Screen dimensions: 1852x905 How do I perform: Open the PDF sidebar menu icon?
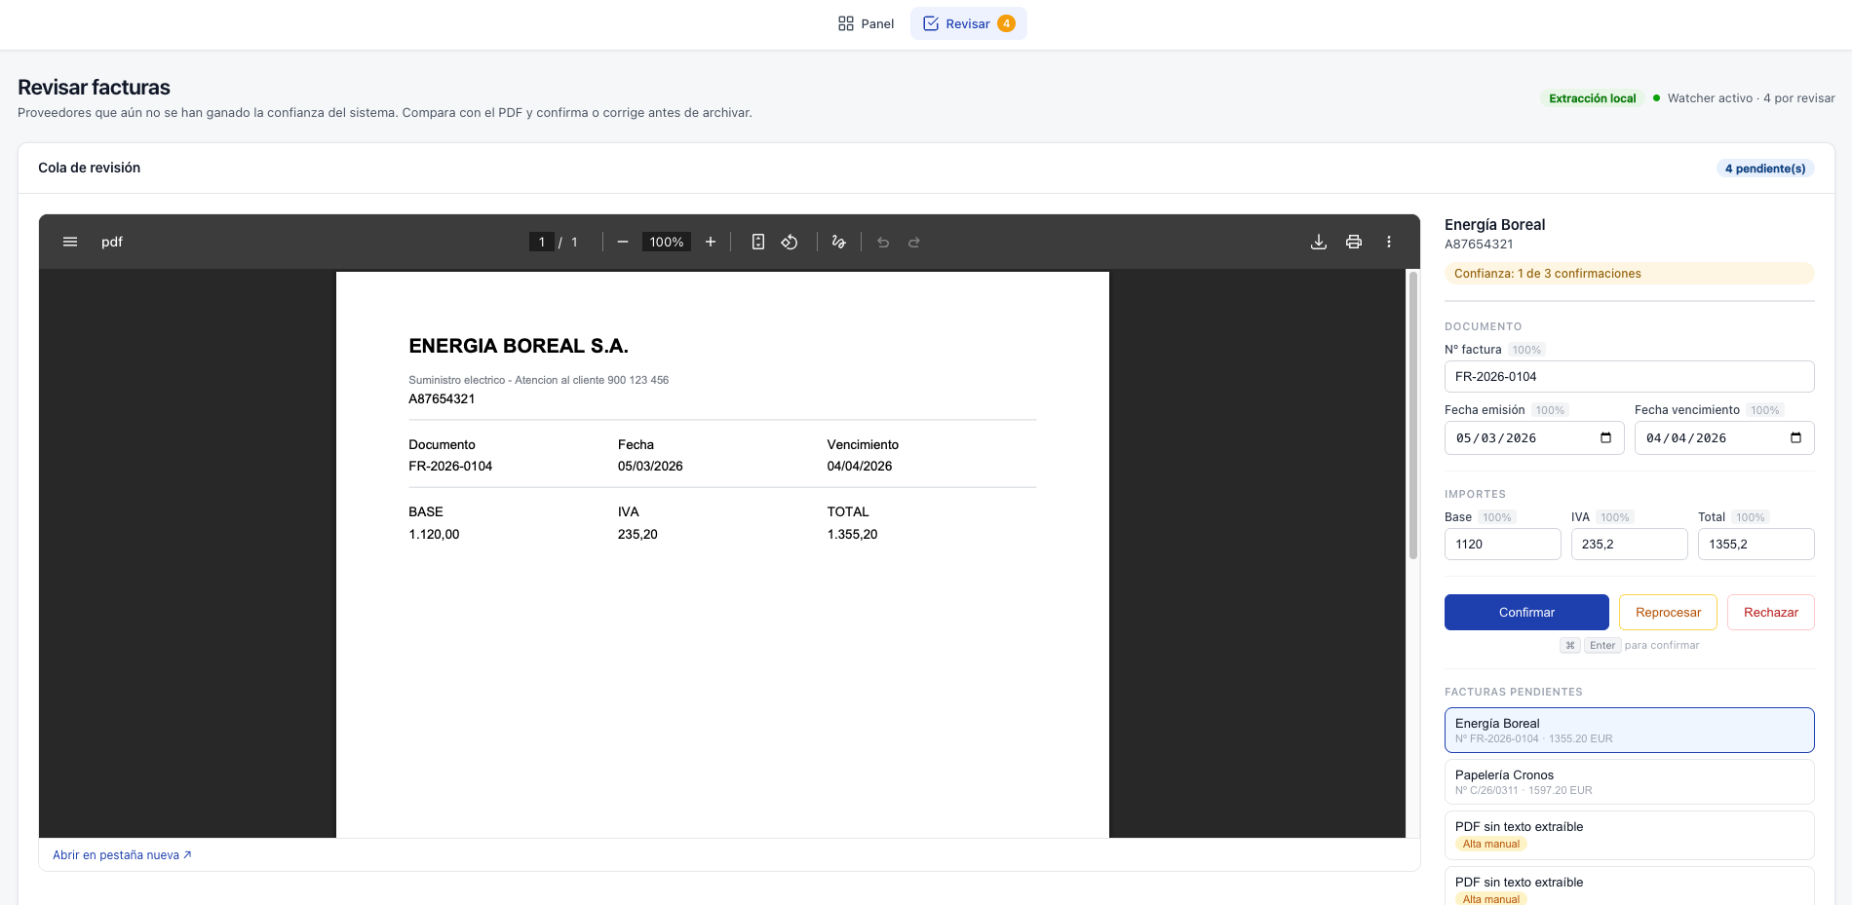[x=70, y=242]
